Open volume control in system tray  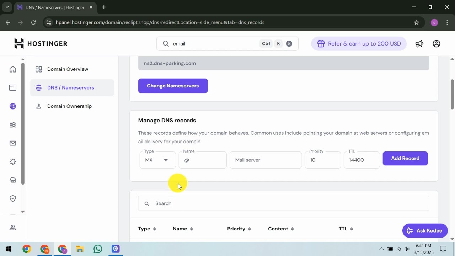point(407,249)
